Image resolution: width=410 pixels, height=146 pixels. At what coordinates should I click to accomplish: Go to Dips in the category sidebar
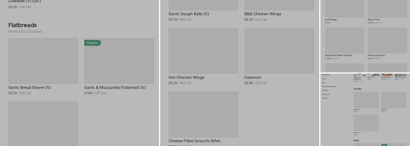click(x=324, y=83)
